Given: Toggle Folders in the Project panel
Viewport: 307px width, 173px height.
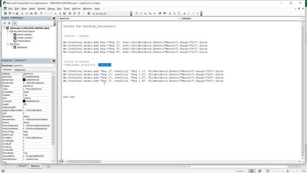Looking at the screenshot, I should (x=14, y=23).
